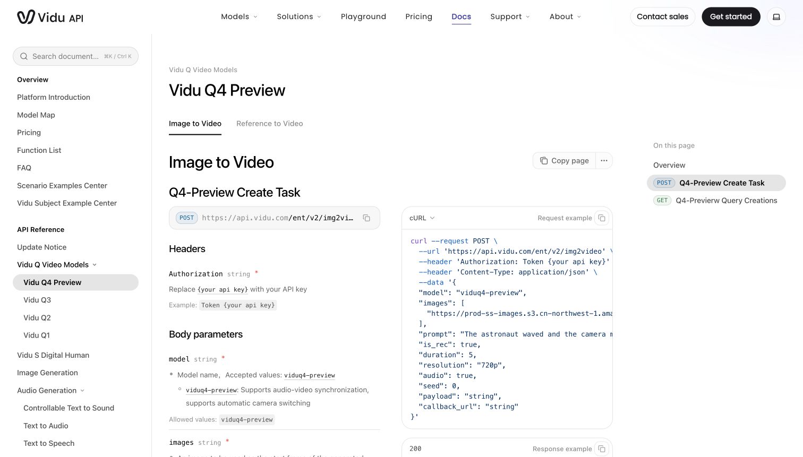803x457 pixels.
Task: Jump to Overview in On this page
Action: coord(669,166)
